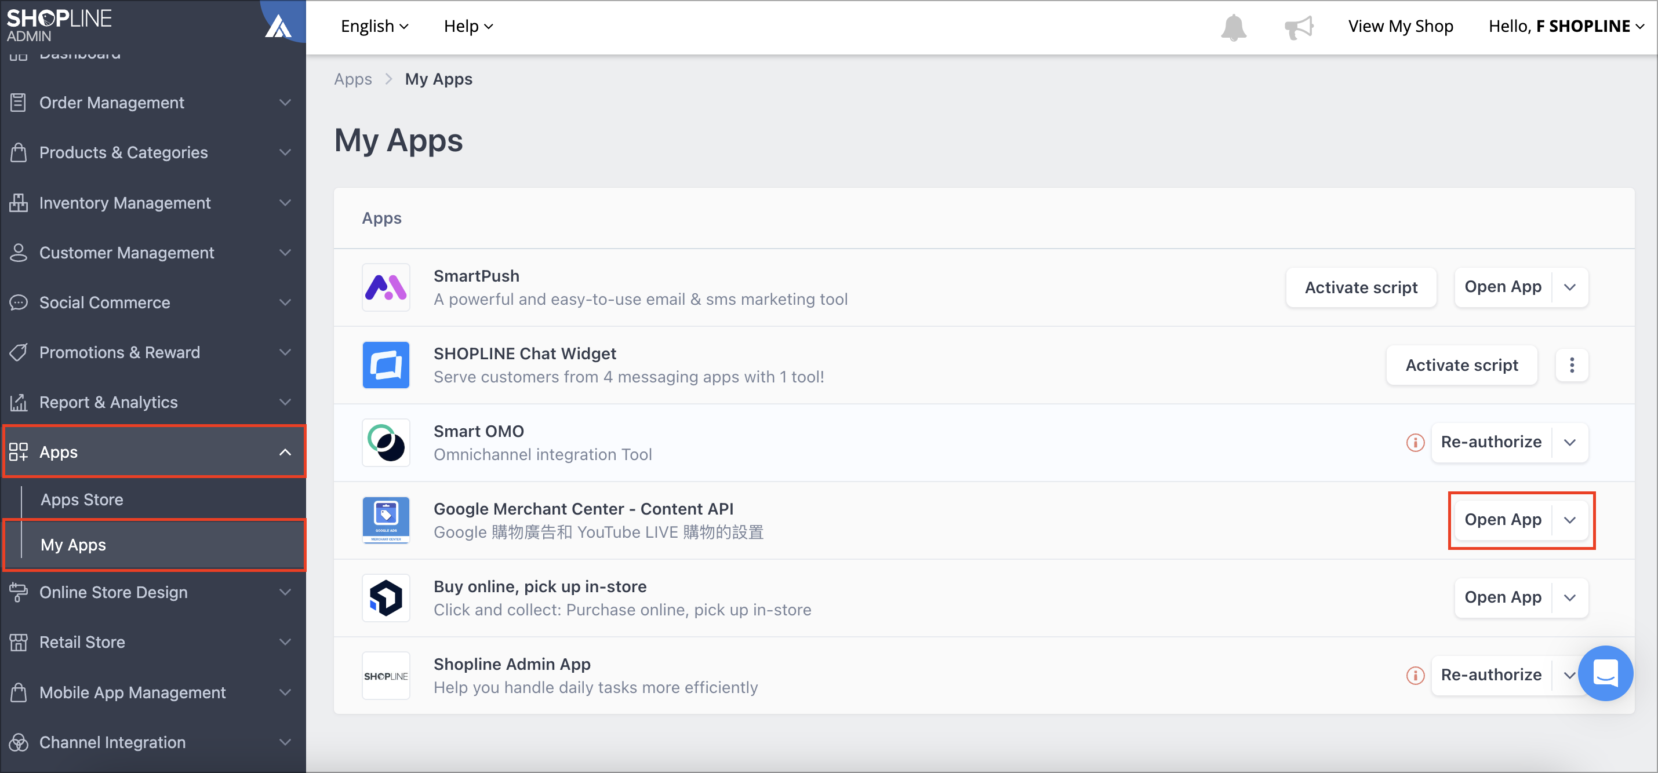This screenshot has height=773, width=1658.
Task: Click the Buy online pick up in-store icon
Action: click(386, 598)
